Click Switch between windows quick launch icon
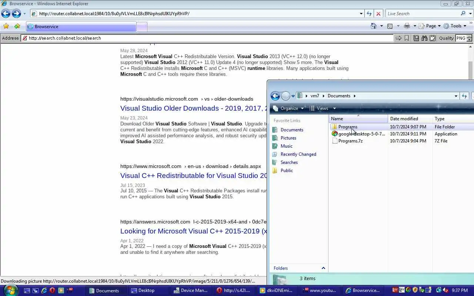The height and width of the screenshot is (296, 474). (x=36, y=290)
